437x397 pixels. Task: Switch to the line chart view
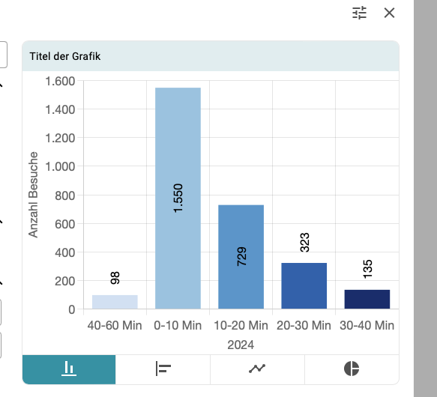pyautogui.click(x=257, y=369)
